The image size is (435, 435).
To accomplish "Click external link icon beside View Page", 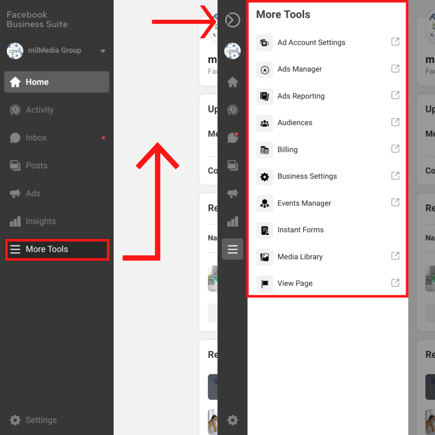I will (x=396, y=283).
